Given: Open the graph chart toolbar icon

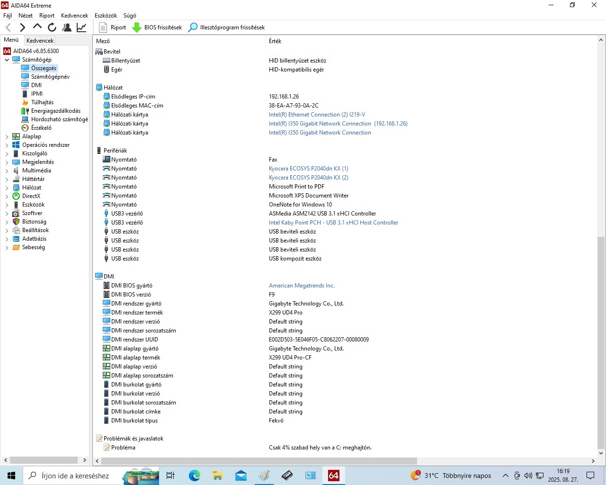Looking at the screenshot, I should [81, 27].
